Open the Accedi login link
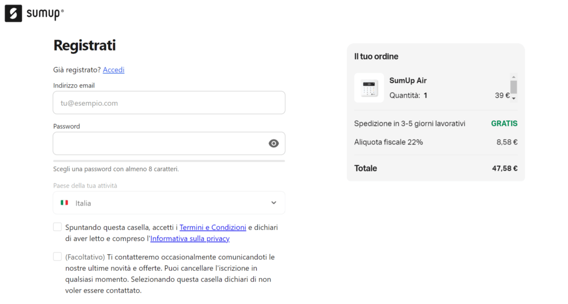Screen dimensions: 568x304 coord(113,70)
